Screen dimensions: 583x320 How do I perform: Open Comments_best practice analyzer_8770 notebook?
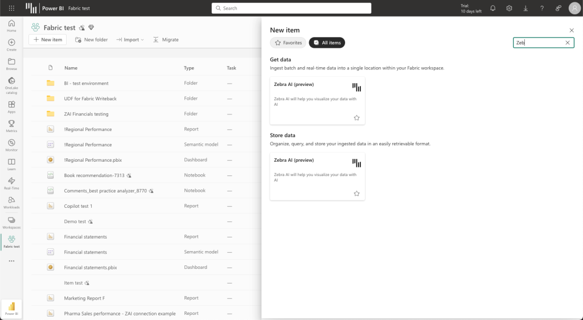[105, 191]
